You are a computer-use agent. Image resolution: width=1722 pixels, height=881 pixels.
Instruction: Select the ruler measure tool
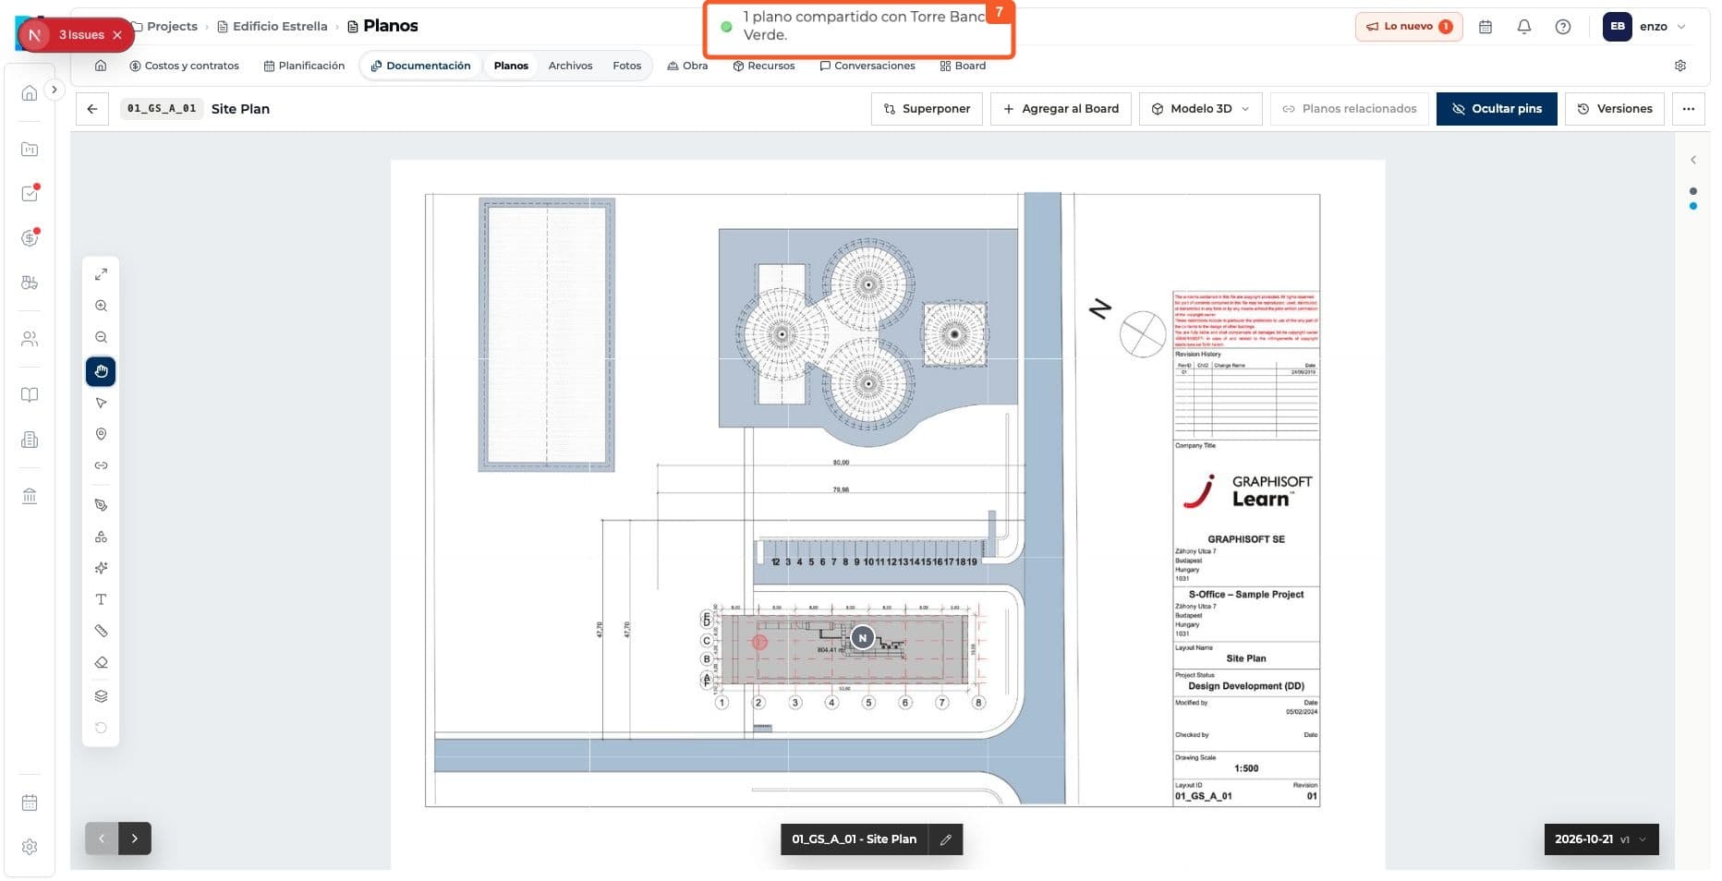tap(101, 631)
